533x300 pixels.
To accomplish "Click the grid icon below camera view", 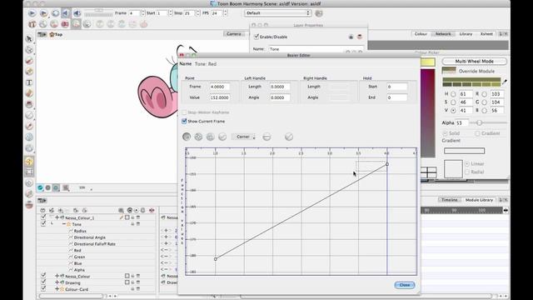I will coord(66,187).
